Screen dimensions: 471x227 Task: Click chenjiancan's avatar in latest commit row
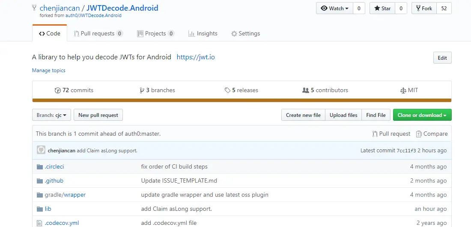point(41,150)
